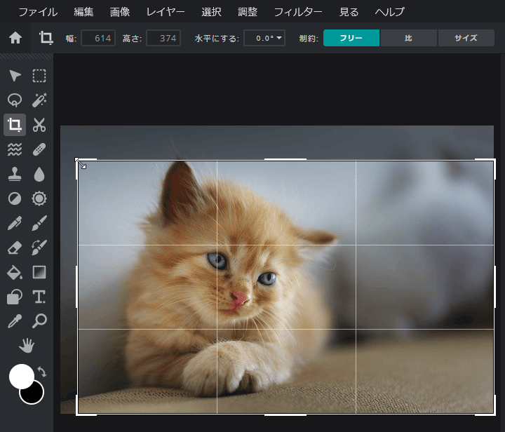Select the Paint Bucket fill tool
Screen dimensions: 505x432
click(15, 272)
